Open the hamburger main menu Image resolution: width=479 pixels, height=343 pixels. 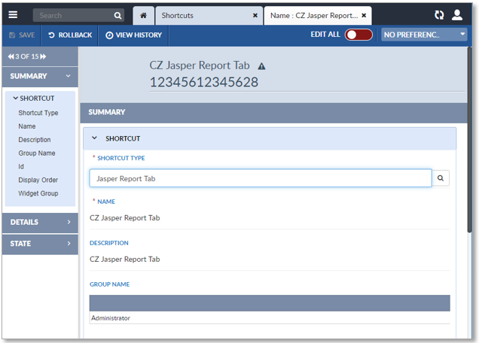(13, 14)
